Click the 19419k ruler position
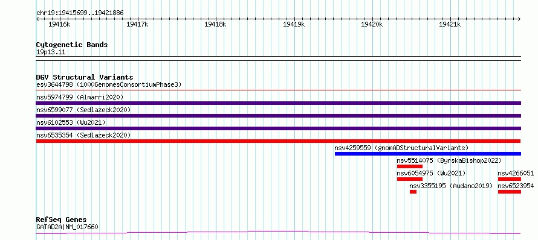Viewport: 538px width, 240px height. click(x=294, y=24)
